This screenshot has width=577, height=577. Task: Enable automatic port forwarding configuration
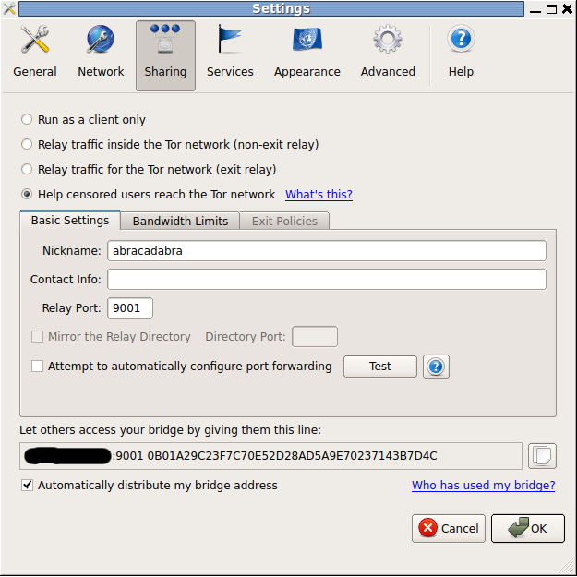38,367
